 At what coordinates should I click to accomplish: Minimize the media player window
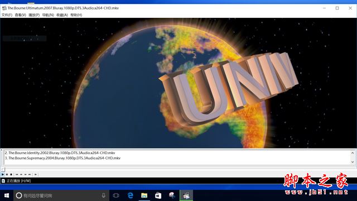click(325, 8)
